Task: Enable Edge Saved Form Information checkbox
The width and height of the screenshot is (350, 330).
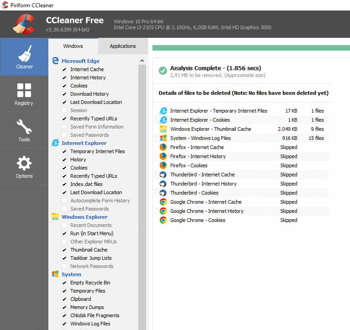Action: point(64,127)
